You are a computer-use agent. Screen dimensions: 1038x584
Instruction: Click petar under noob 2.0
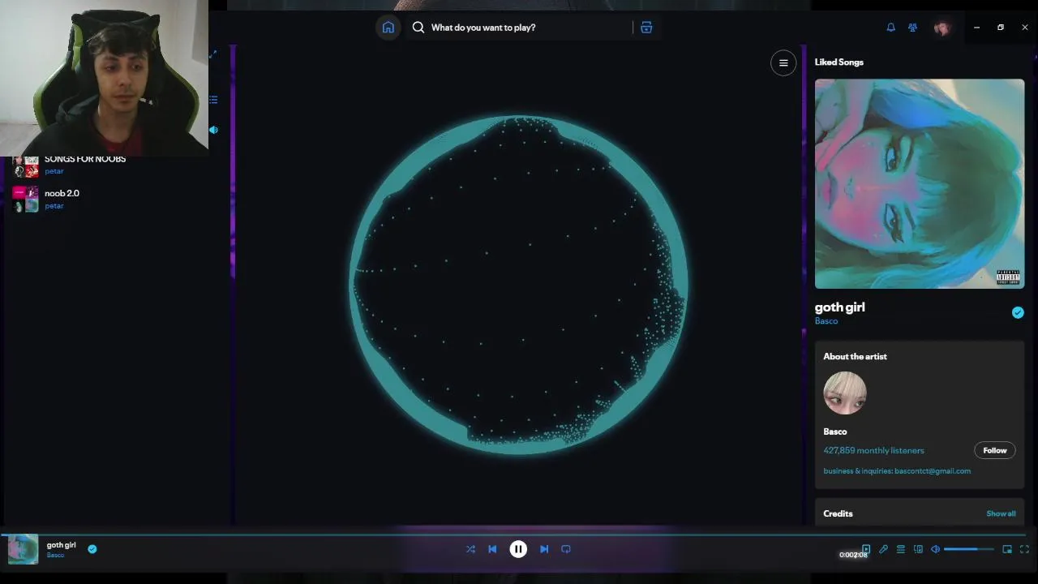coord(54,206)
